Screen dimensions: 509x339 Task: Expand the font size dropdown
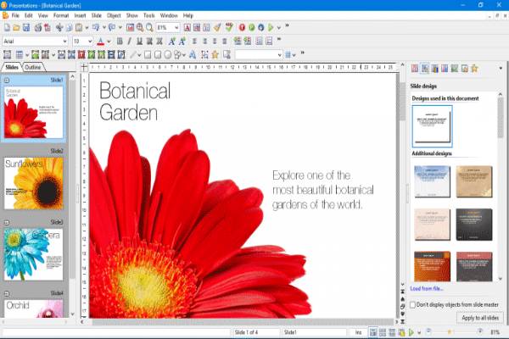[x=90, y=41]
